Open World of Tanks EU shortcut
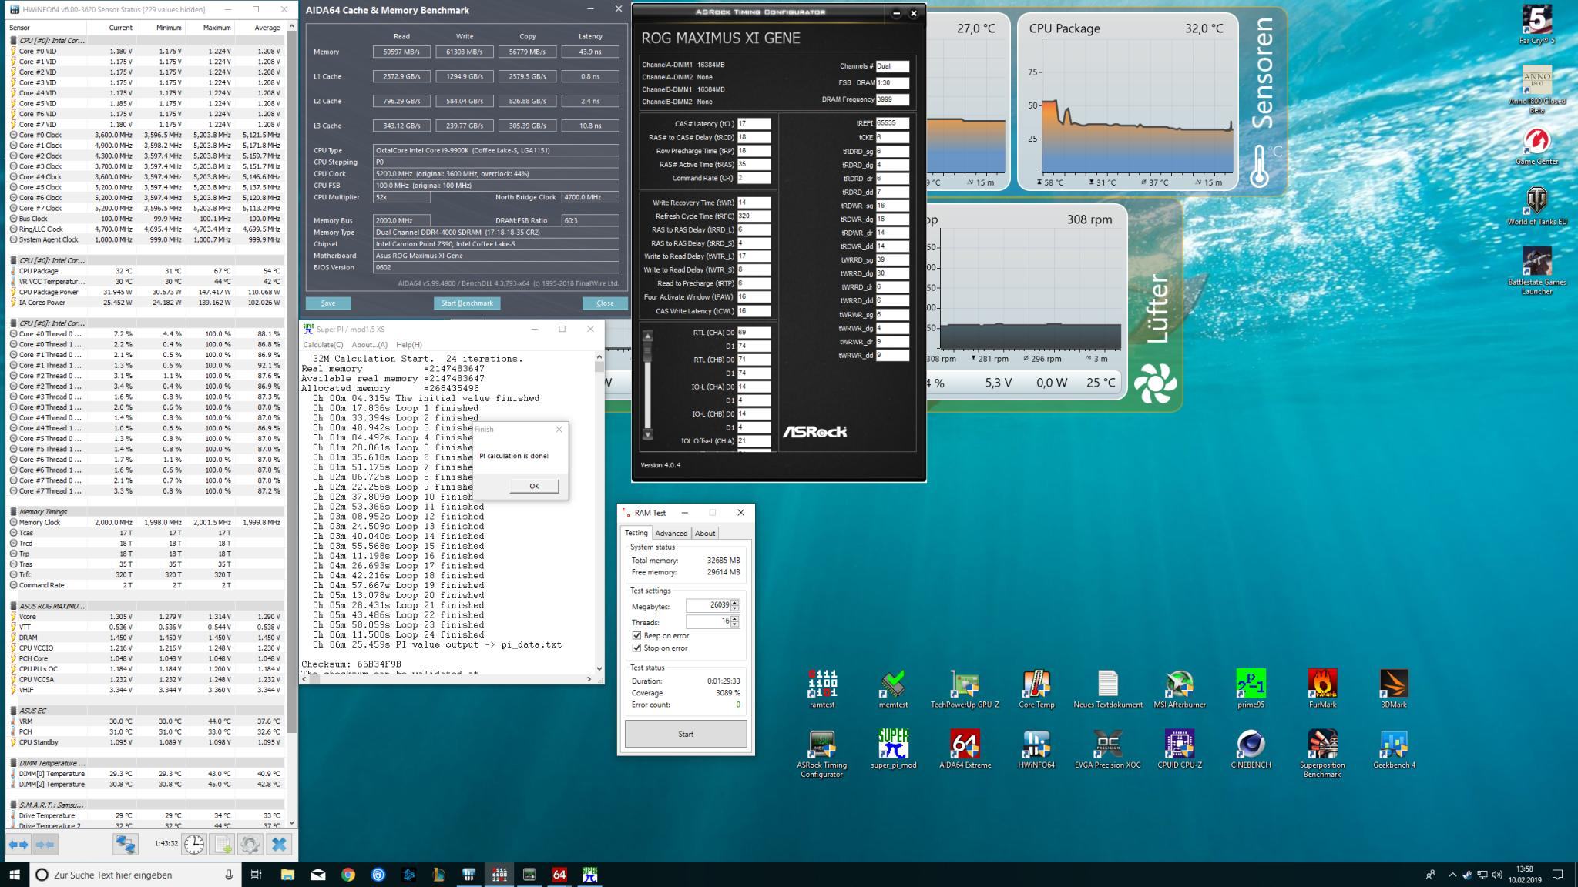Screen dimensions: 1578x887 click(1536, 206)
